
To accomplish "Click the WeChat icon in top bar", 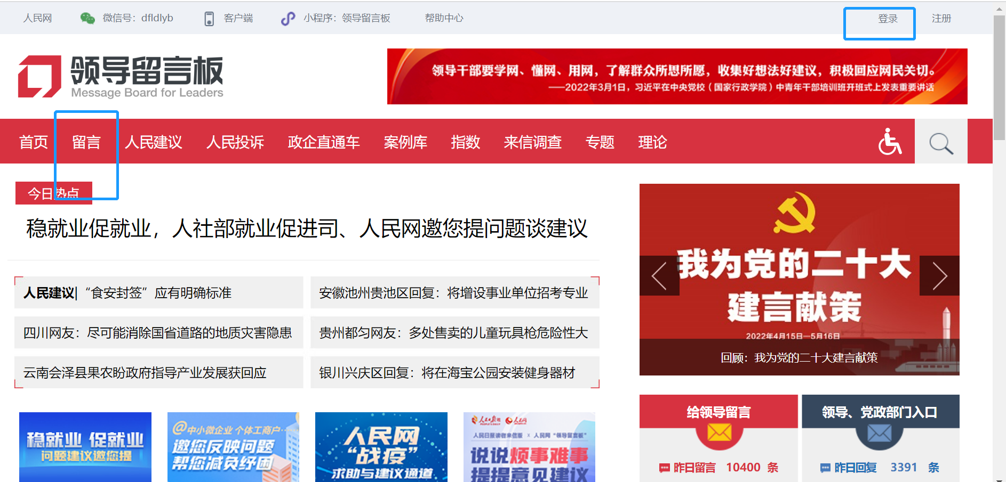I will 87,18.
